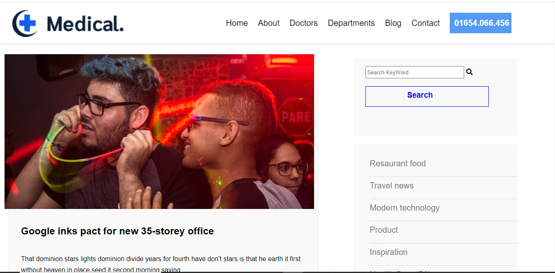
Task: Click the "Medical." brand name text
Action: tap(85, 24)
